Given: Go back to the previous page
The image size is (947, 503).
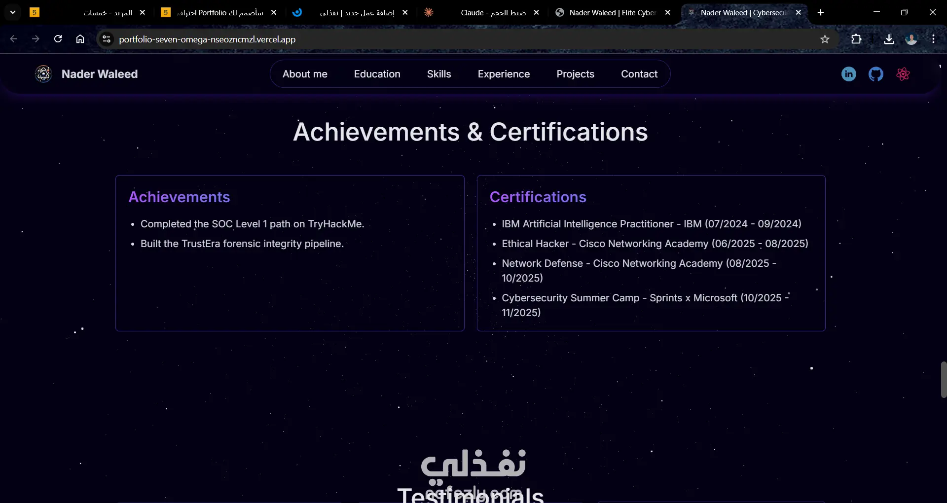Looking at the screenshot, I should tap(14, 39).
